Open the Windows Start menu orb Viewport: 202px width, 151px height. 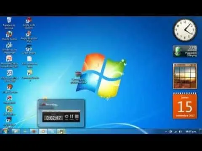5,131
